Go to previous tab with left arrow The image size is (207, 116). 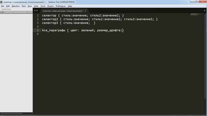click(x=35, y=11)
